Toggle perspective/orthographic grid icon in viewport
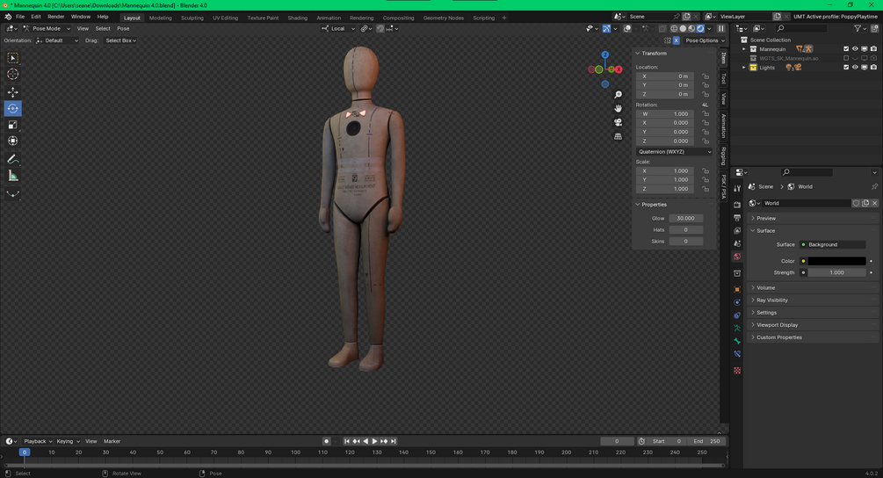The height and width of the screenshot is (478, 883). click(x=619, y=136)
